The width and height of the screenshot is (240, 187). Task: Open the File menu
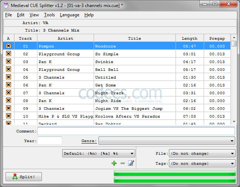point(9,15)
